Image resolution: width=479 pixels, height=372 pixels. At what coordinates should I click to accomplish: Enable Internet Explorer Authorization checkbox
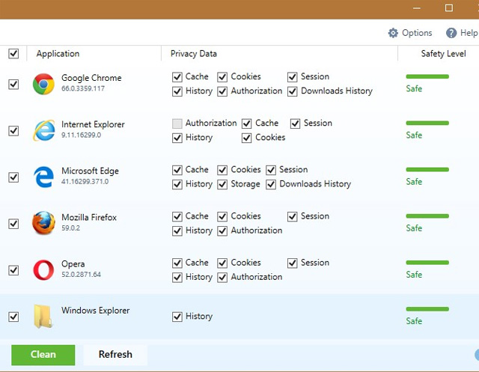(177, 124)
